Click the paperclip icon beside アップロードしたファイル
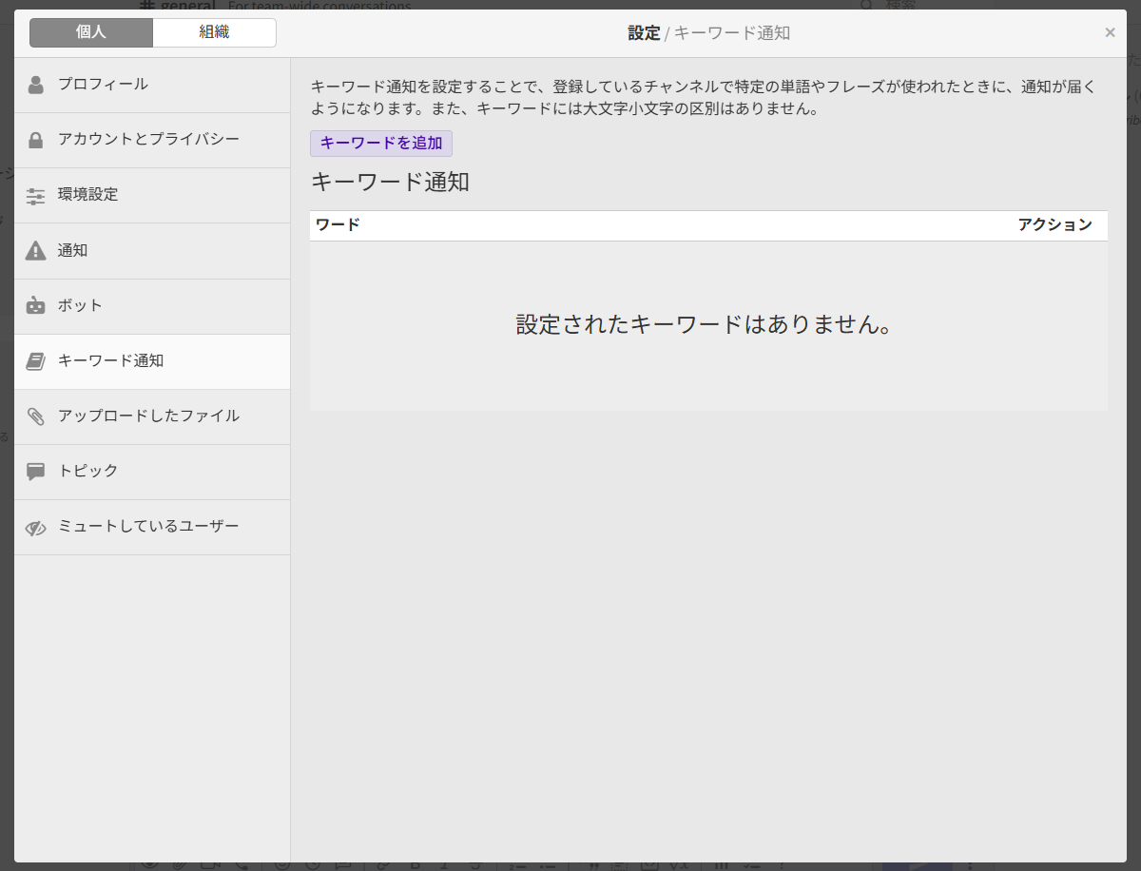 (x=35, y=416)
